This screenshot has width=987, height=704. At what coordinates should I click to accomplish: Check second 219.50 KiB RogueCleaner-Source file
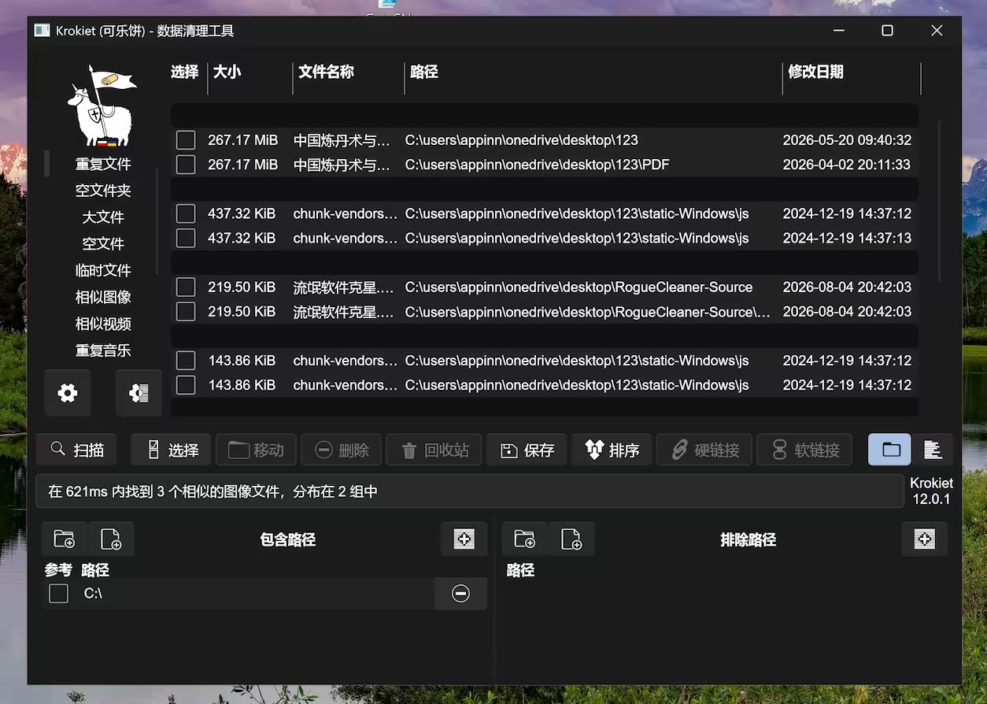[186, 312]
